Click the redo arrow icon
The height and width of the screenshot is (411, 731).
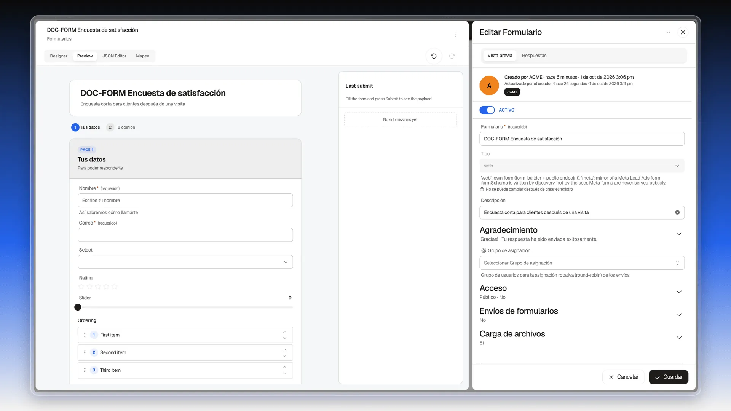(x=452, y=56)
